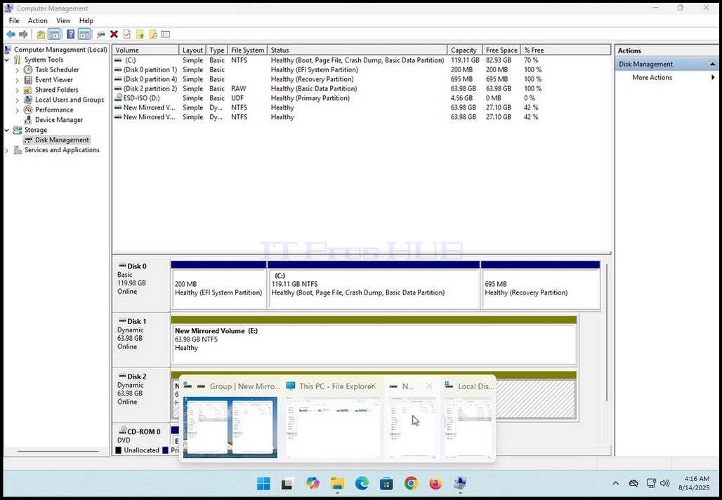Open the View menu
This screenshot has height=500, width=722.
pos(63,20)
